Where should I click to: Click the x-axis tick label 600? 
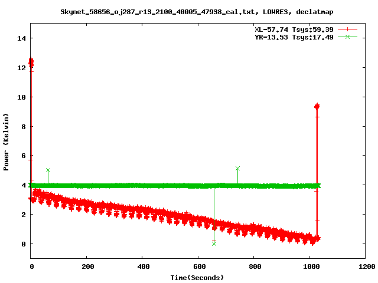tap(199, 266)
